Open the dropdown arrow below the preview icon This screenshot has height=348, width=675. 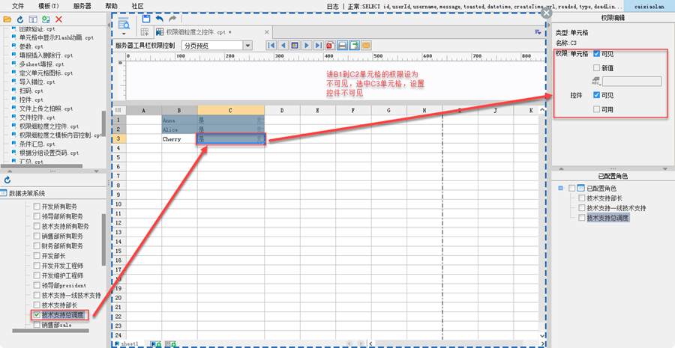point(124,34)
